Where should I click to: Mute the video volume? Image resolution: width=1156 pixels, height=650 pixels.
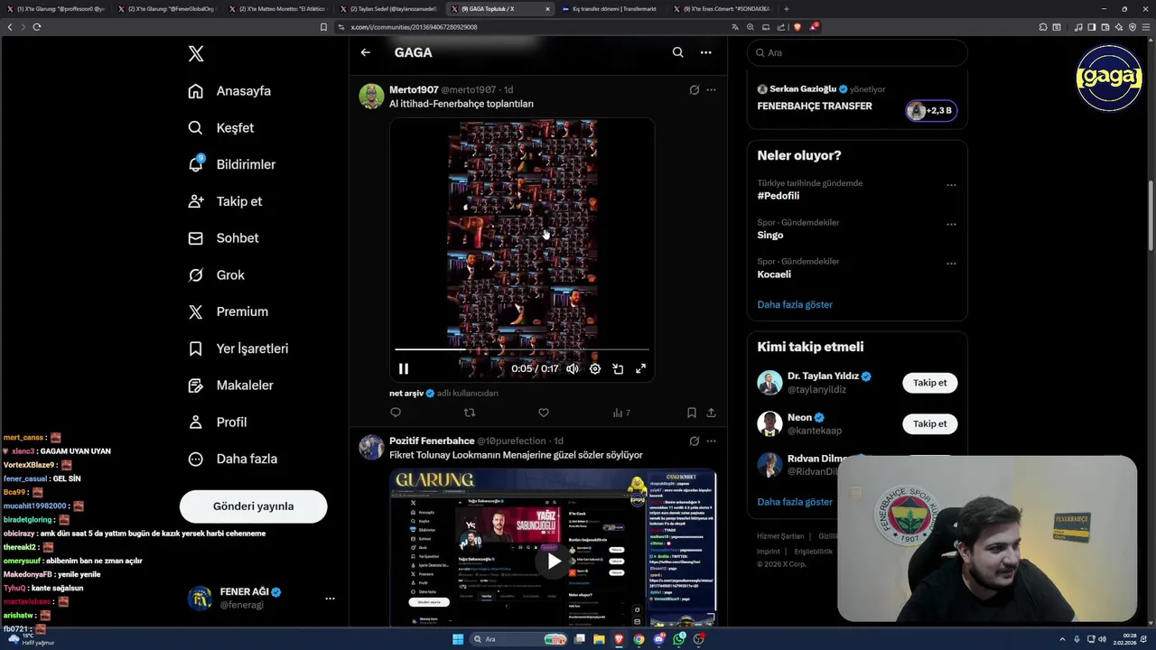pyautogui.click(x=573, y=368)
